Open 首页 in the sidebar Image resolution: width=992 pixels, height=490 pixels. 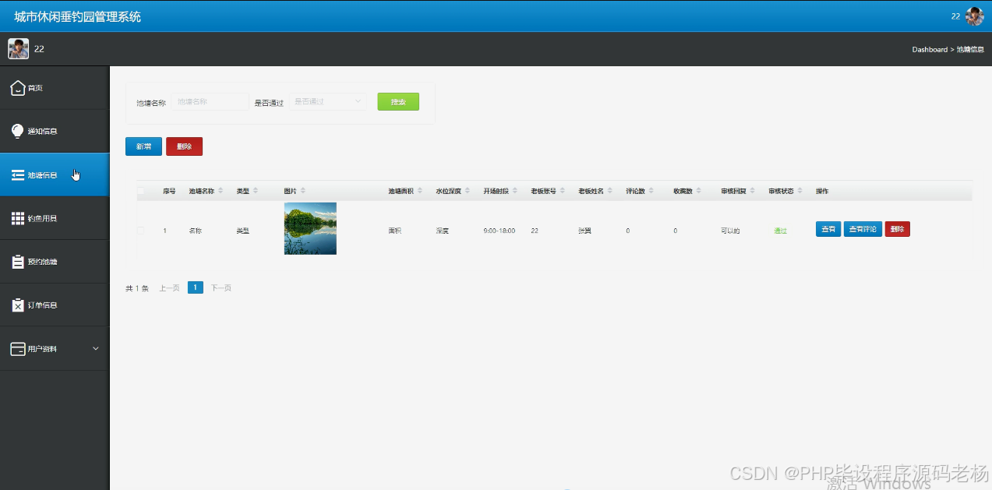point(55,88)
